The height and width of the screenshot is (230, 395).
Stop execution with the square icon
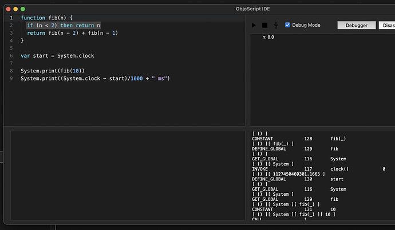tap(264, 25)
